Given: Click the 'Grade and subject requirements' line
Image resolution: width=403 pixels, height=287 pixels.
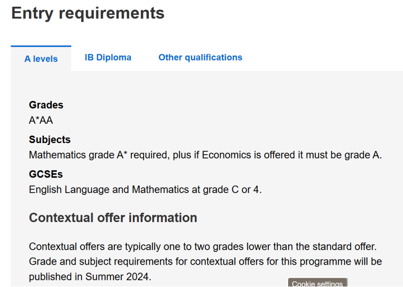Looking at the screenshot, I should point(205,262).
